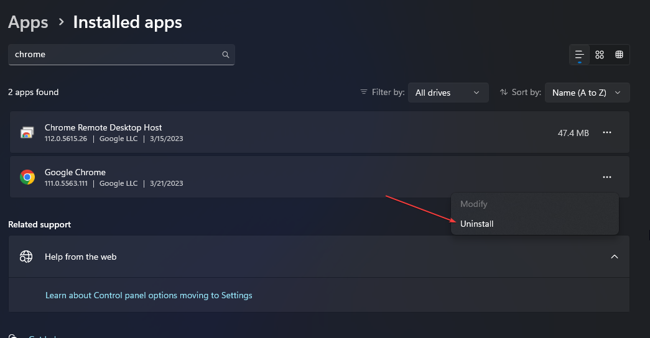
Task: Open more options for Google Chrome
Action: point(607,177)
